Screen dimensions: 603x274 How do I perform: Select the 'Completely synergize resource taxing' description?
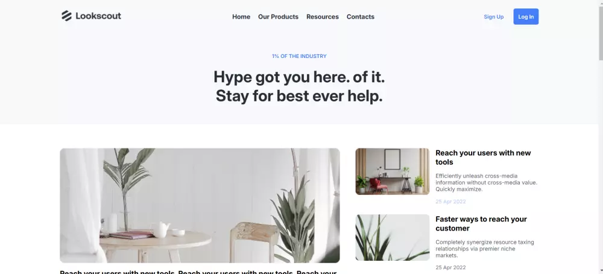click(x=485, y=249)
